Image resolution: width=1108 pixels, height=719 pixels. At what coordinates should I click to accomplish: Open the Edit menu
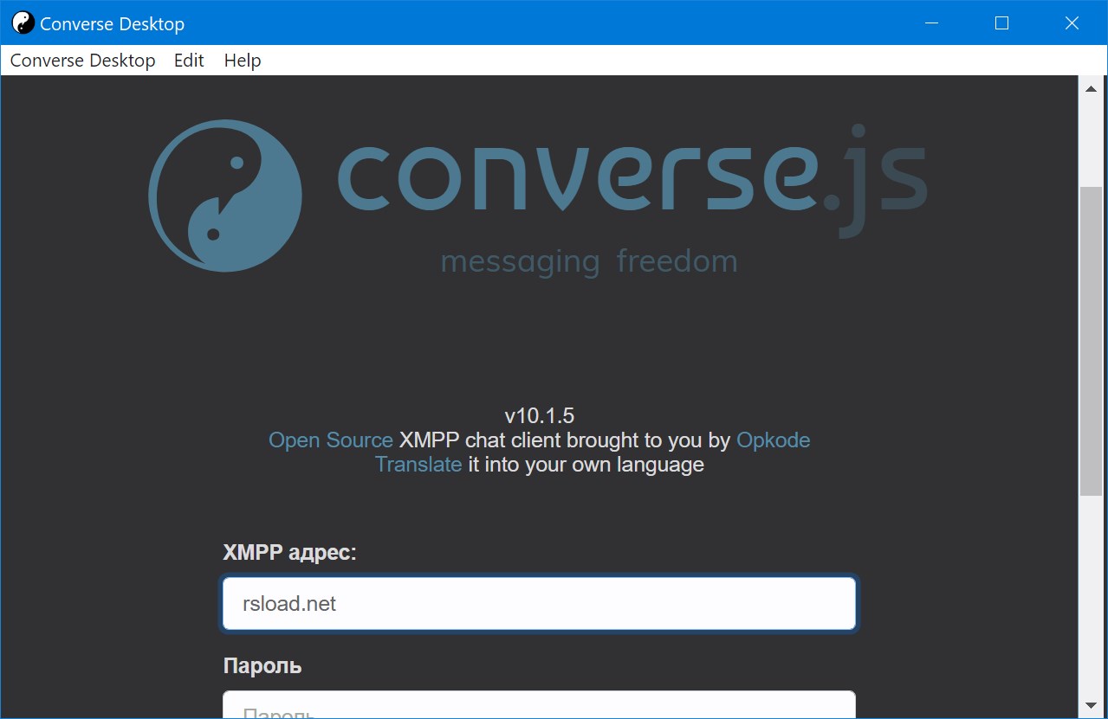[x=188, y=60]
